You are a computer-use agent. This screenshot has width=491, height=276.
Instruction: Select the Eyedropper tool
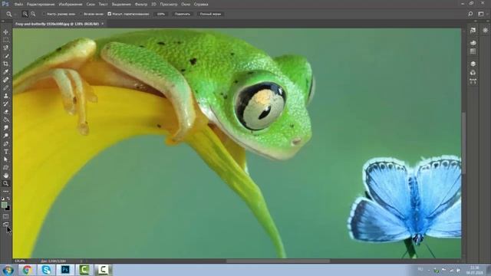[x=5, y=72]
